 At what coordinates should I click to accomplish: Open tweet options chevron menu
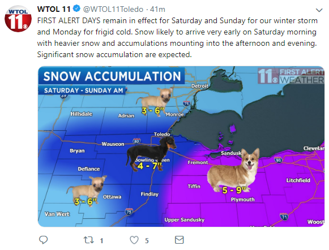[x=319, y=10]
